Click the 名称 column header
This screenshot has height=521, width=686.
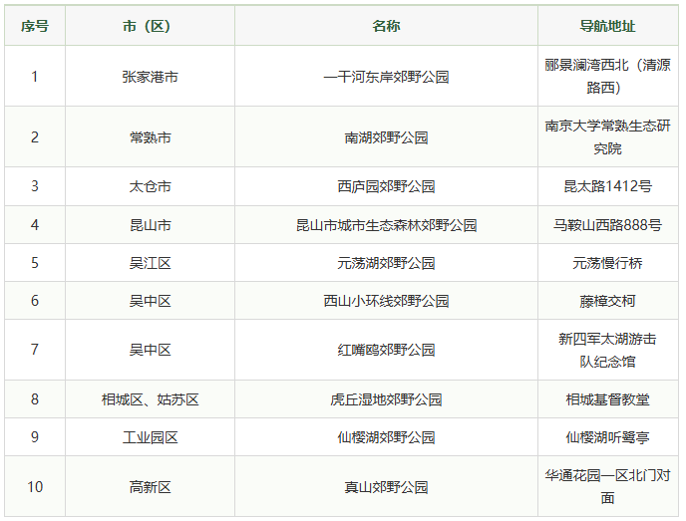click(386, 26)
